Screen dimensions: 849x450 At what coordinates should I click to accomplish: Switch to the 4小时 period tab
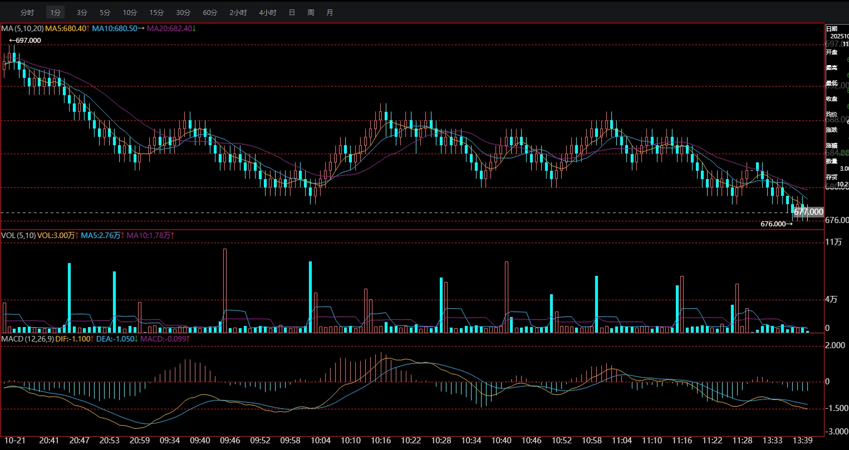pyautogui.click(x=268, y=12)
